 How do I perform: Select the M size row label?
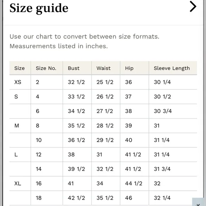[x=17, y=126]
